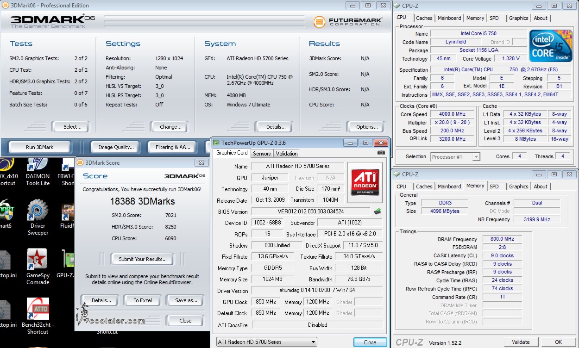Click the ATI Radeon Graphics logo in GPU-Z
The image size is (579, 348).
(x=365, y=182)
